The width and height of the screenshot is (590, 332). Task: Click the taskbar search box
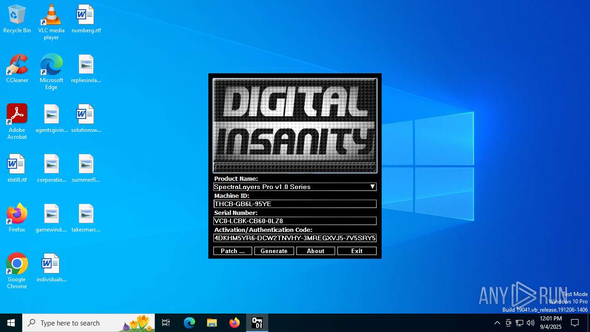click(x=88, y=323)
